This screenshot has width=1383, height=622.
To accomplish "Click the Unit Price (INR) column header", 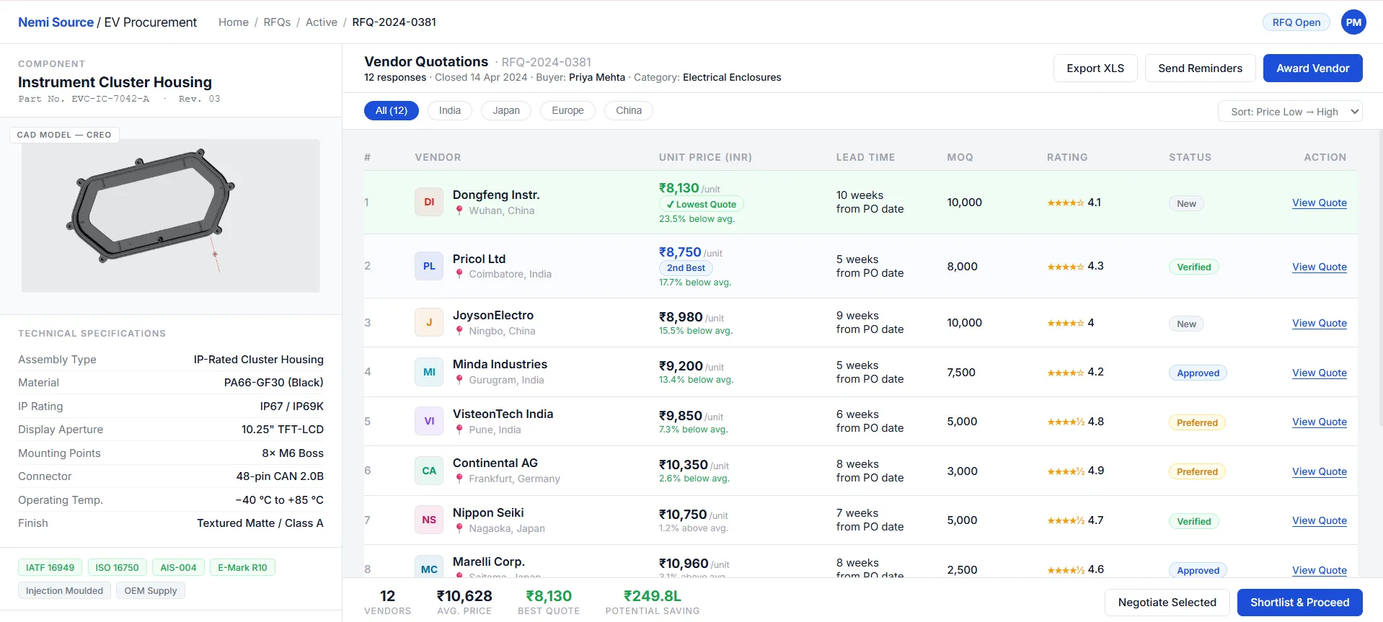I will click(x=705, y=157).
